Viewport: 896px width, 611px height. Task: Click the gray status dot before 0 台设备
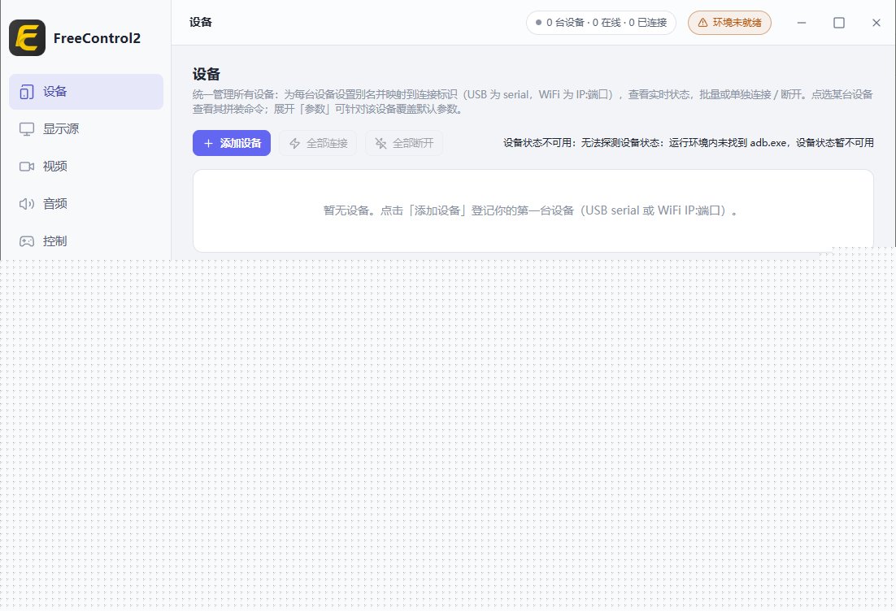538,23
